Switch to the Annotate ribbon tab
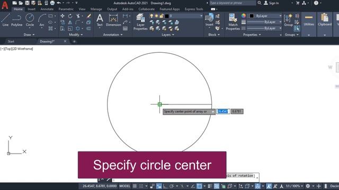 tap(47, 9)
